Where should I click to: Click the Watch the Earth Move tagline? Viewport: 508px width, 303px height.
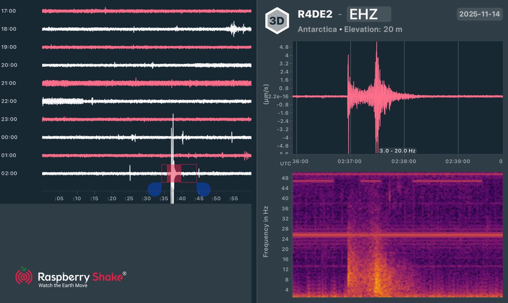click(x=63, y=286)
